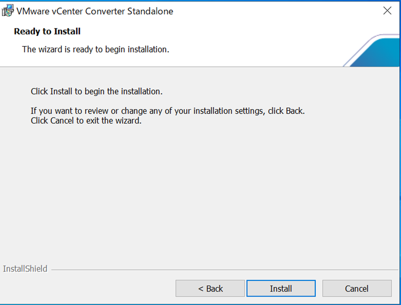Image resolution: width=401 pixels, height=305 pixels.
Task: Click the "Click Cancel to exit the wizard" sentence
Action: point(86,121)
